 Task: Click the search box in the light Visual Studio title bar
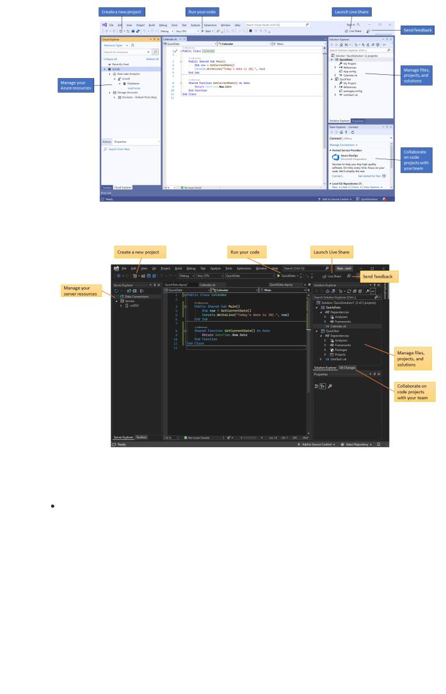277,25
